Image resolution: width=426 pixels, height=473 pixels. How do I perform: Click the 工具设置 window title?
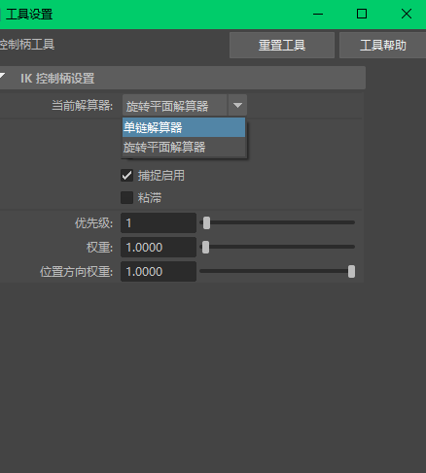(29, 15)
